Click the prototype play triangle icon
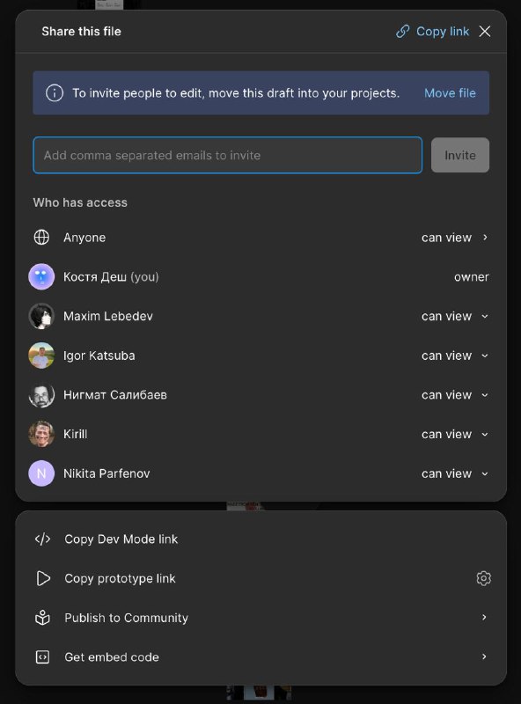Screen dimensions: 521x704 point(43,578)
